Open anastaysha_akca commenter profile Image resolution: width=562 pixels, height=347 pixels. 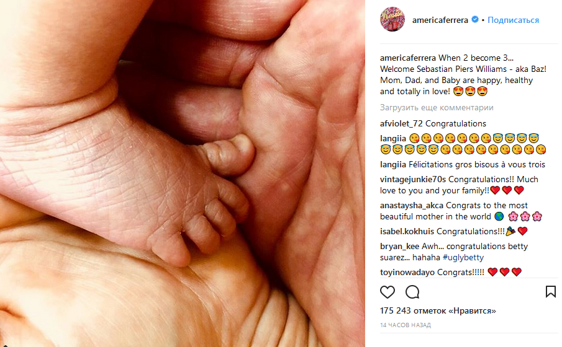[x=412, y=205]
